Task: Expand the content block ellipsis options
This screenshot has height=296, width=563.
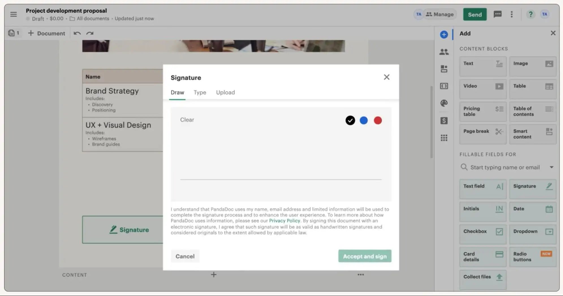Action: (361, 275)
